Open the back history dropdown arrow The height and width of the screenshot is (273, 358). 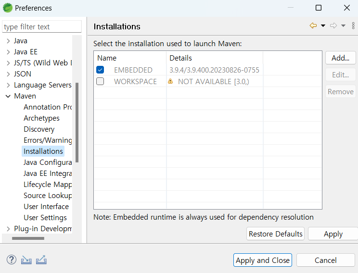(323, 25)
